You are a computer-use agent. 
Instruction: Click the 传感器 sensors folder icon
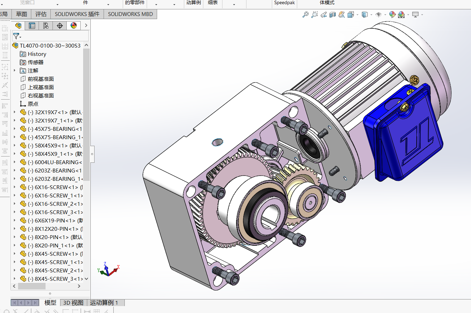coord(23,62)
